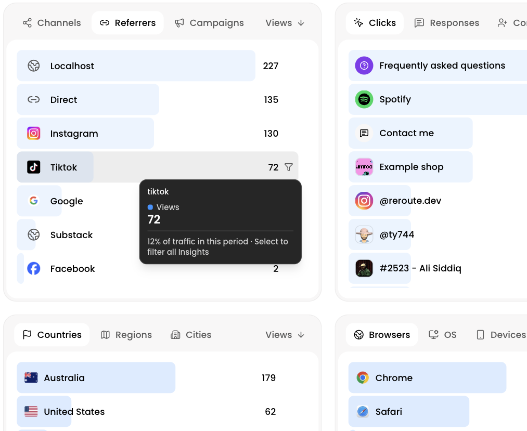527x431 pixels.
Task: Select the Clicks tab
Action: pos(375,23)
